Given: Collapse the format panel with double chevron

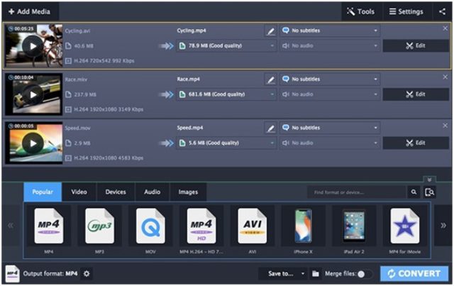Looking at the screenshot, I should 429,180.
